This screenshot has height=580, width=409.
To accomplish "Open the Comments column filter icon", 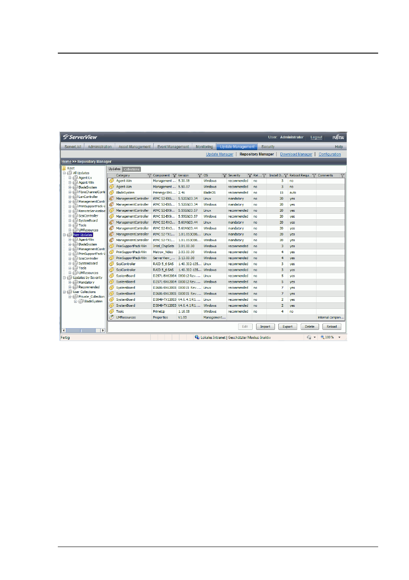I will [342, 176].
